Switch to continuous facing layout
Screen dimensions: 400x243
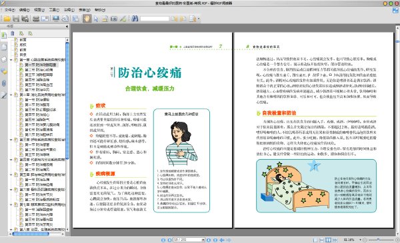[335, 240]
